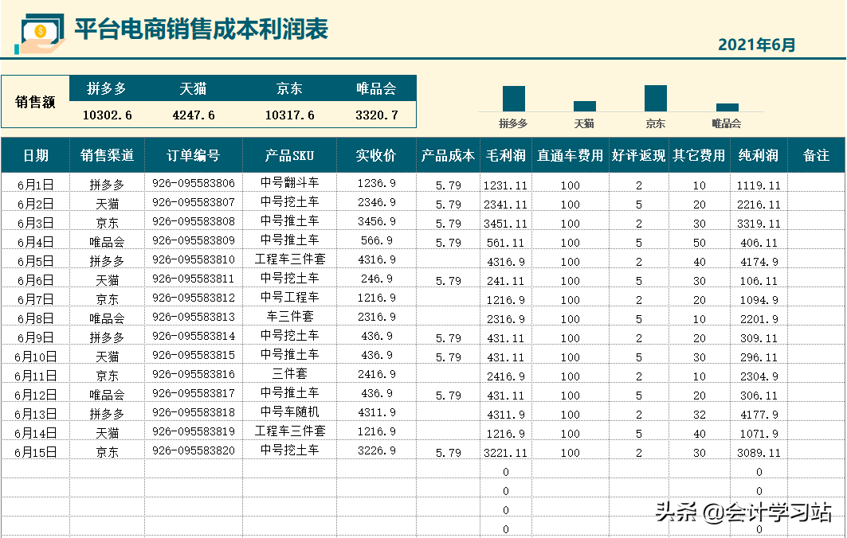This screenshot has width=847, height=538.
Task: Select the 3456.9 price cell
Action: point(377,221)
